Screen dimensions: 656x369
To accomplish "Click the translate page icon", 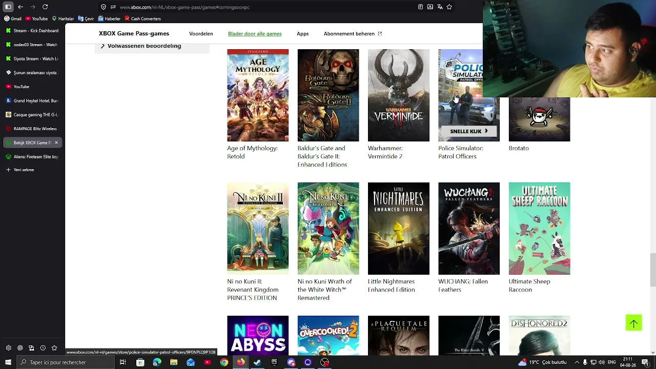I will pyautogui.click(x=440, y=7).
